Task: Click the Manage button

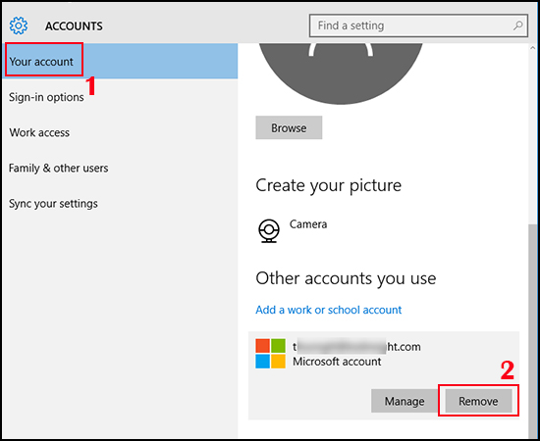Action: [405, 401]
